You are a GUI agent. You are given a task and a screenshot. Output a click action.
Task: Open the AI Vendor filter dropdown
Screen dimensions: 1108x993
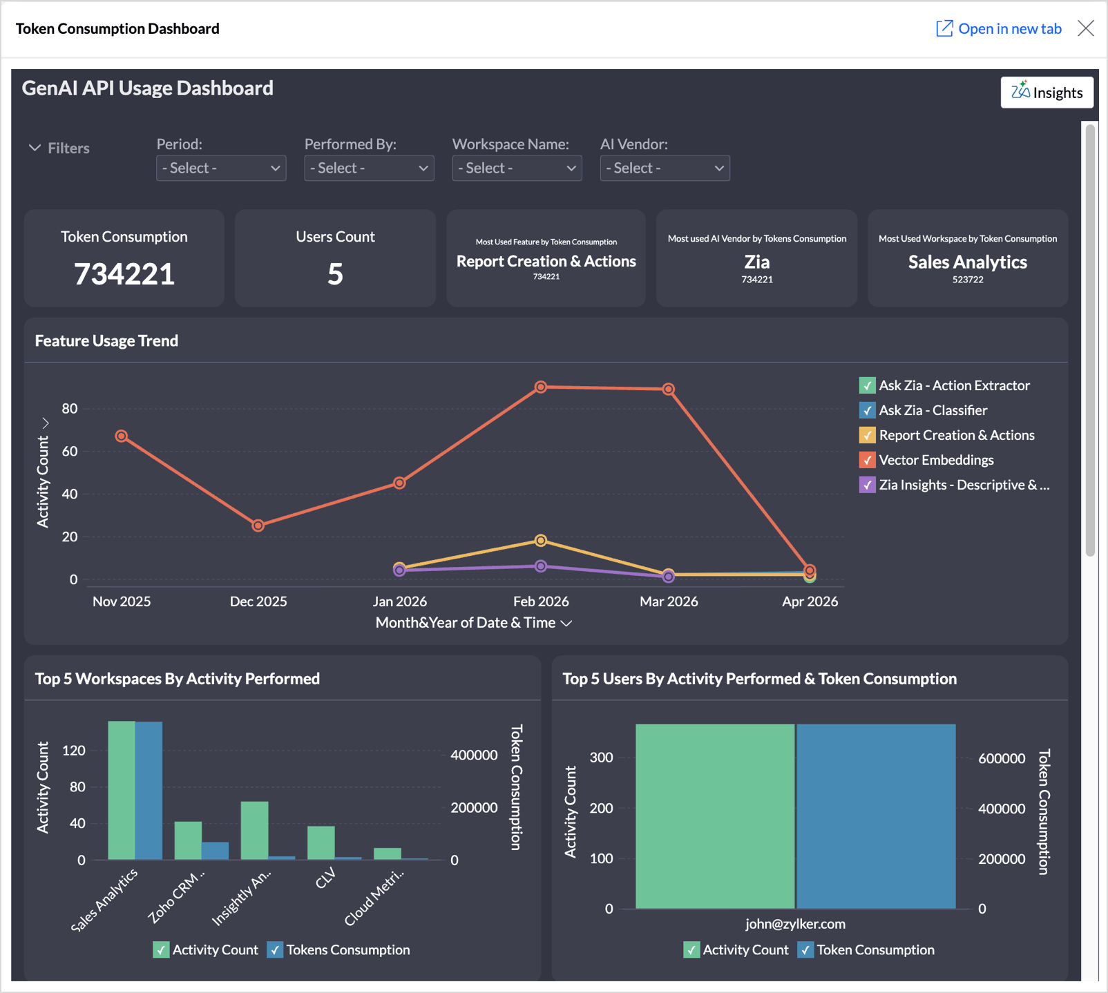[x=665, y=168]
